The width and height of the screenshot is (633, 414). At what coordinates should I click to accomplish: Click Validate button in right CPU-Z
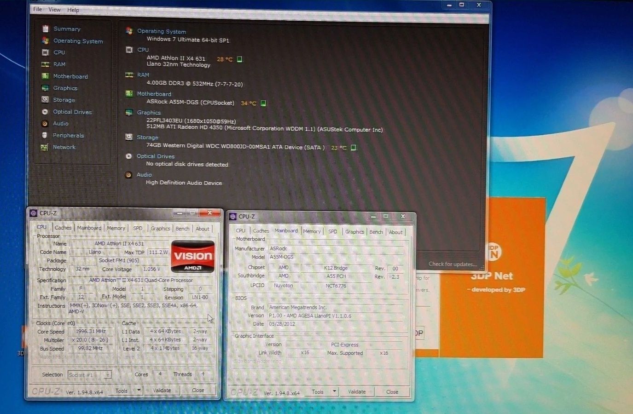click(x=357, y=392)
